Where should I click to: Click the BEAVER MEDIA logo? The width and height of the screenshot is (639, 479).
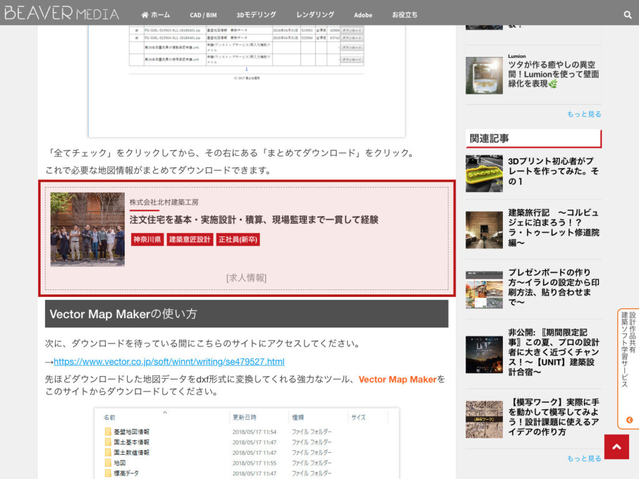click(x=61, y=12)
